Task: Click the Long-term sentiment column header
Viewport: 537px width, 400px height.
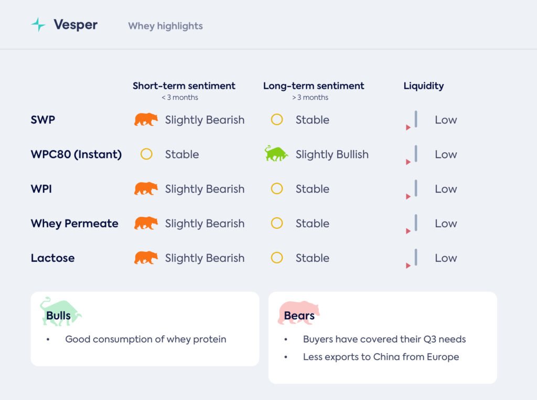Action: coord(314,86)
